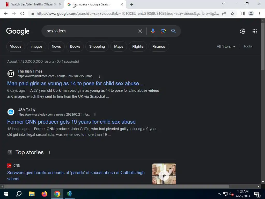
Task: Open the network tray icon
Action: (x=225, y=194)
